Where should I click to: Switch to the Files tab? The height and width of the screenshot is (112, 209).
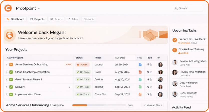click(x=73, y=19)
